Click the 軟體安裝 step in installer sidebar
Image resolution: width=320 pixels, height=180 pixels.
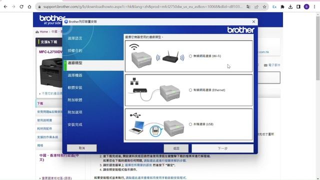click(x=75, y=87)
